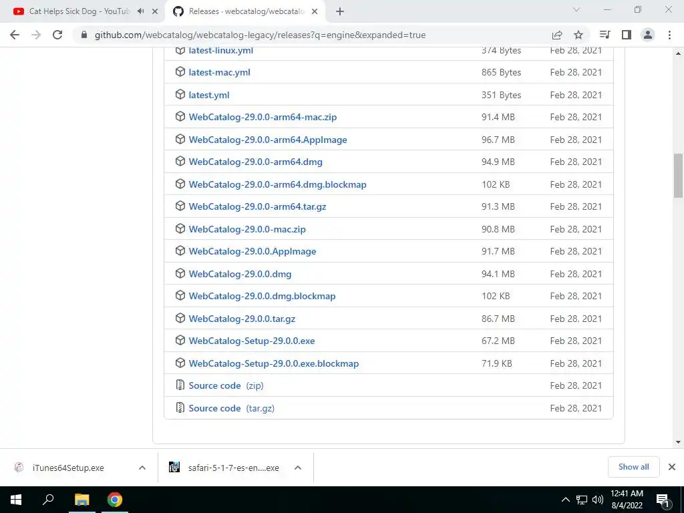This screenshot has width=684, height=513.
Task: Click package icon beside latest-mac.yml
Action: (180, 71)
